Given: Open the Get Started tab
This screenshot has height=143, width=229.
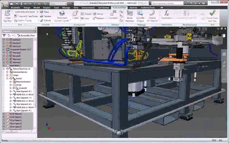Looking at the screenshot, I should pos(103,8).
